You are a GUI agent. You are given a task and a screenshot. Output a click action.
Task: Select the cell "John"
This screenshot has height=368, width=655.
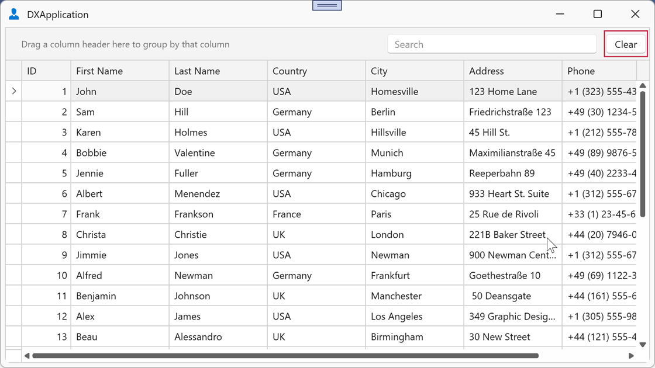tap(120, 91)
